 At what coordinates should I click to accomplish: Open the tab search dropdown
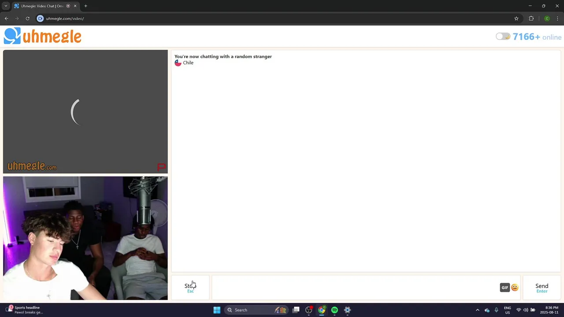click(6, 6)
